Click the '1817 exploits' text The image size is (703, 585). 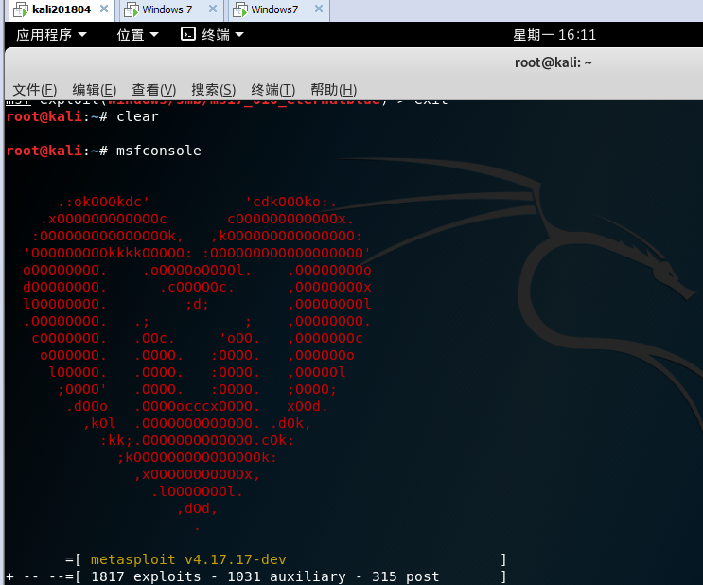click(x=146, y=576)
